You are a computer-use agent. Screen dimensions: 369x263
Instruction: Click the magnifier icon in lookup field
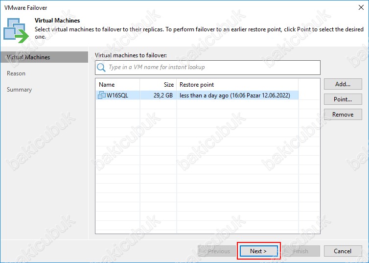[x=101, y=68]
